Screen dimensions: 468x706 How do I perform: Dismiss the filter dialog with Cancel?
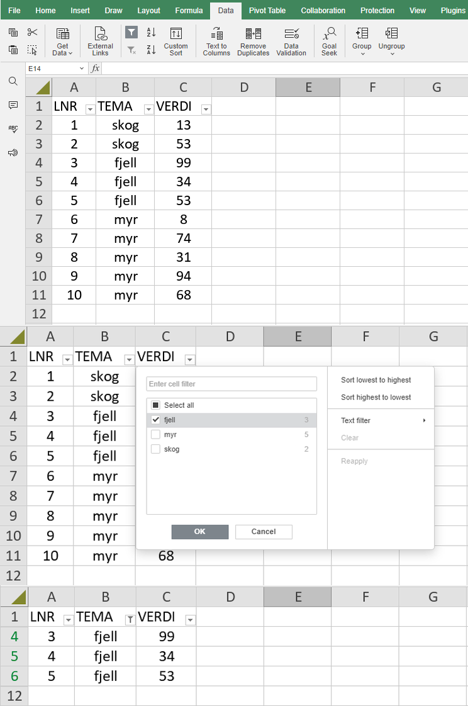click(264, 532)
